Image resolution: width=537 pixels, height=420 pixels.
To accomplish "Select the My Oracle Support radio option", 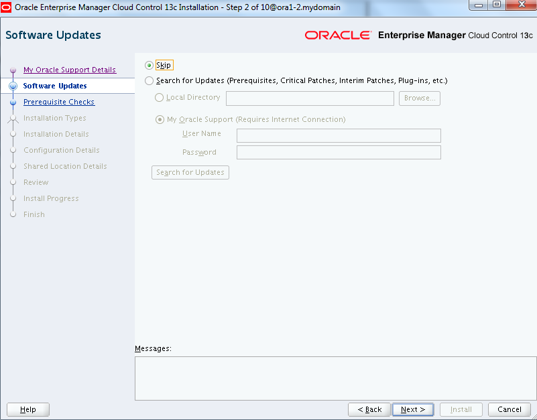I will [160, 120].
